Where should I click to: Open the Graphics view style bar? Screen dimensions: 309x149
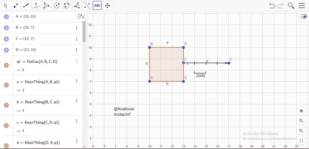click(x=304, y=17)
